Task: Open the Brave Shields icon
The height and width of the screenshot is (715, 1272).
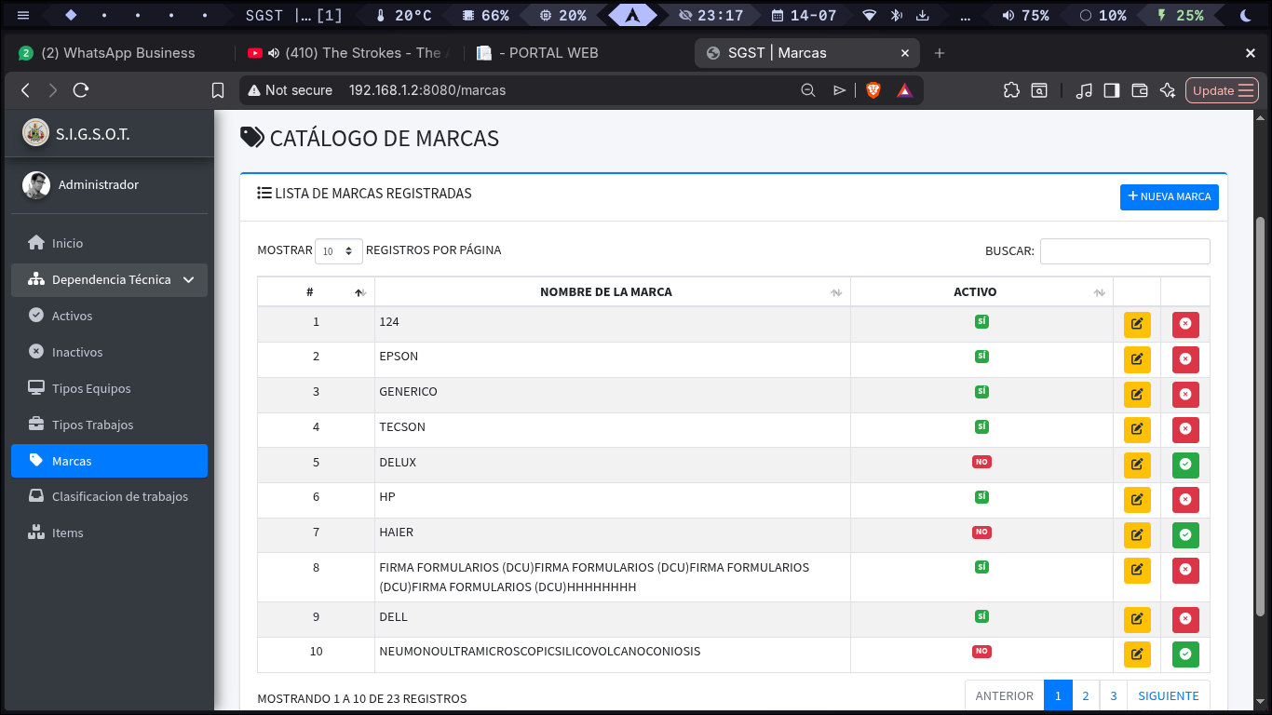Action: [x=873, y=90]
